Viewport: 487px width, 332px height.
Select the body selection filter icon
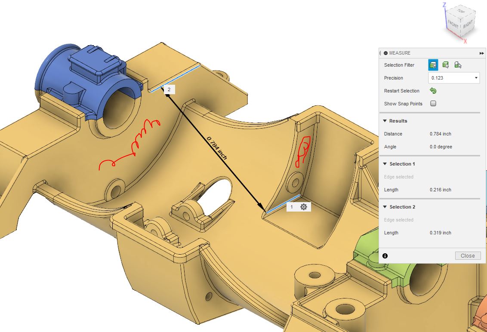(x=433, y=65)
